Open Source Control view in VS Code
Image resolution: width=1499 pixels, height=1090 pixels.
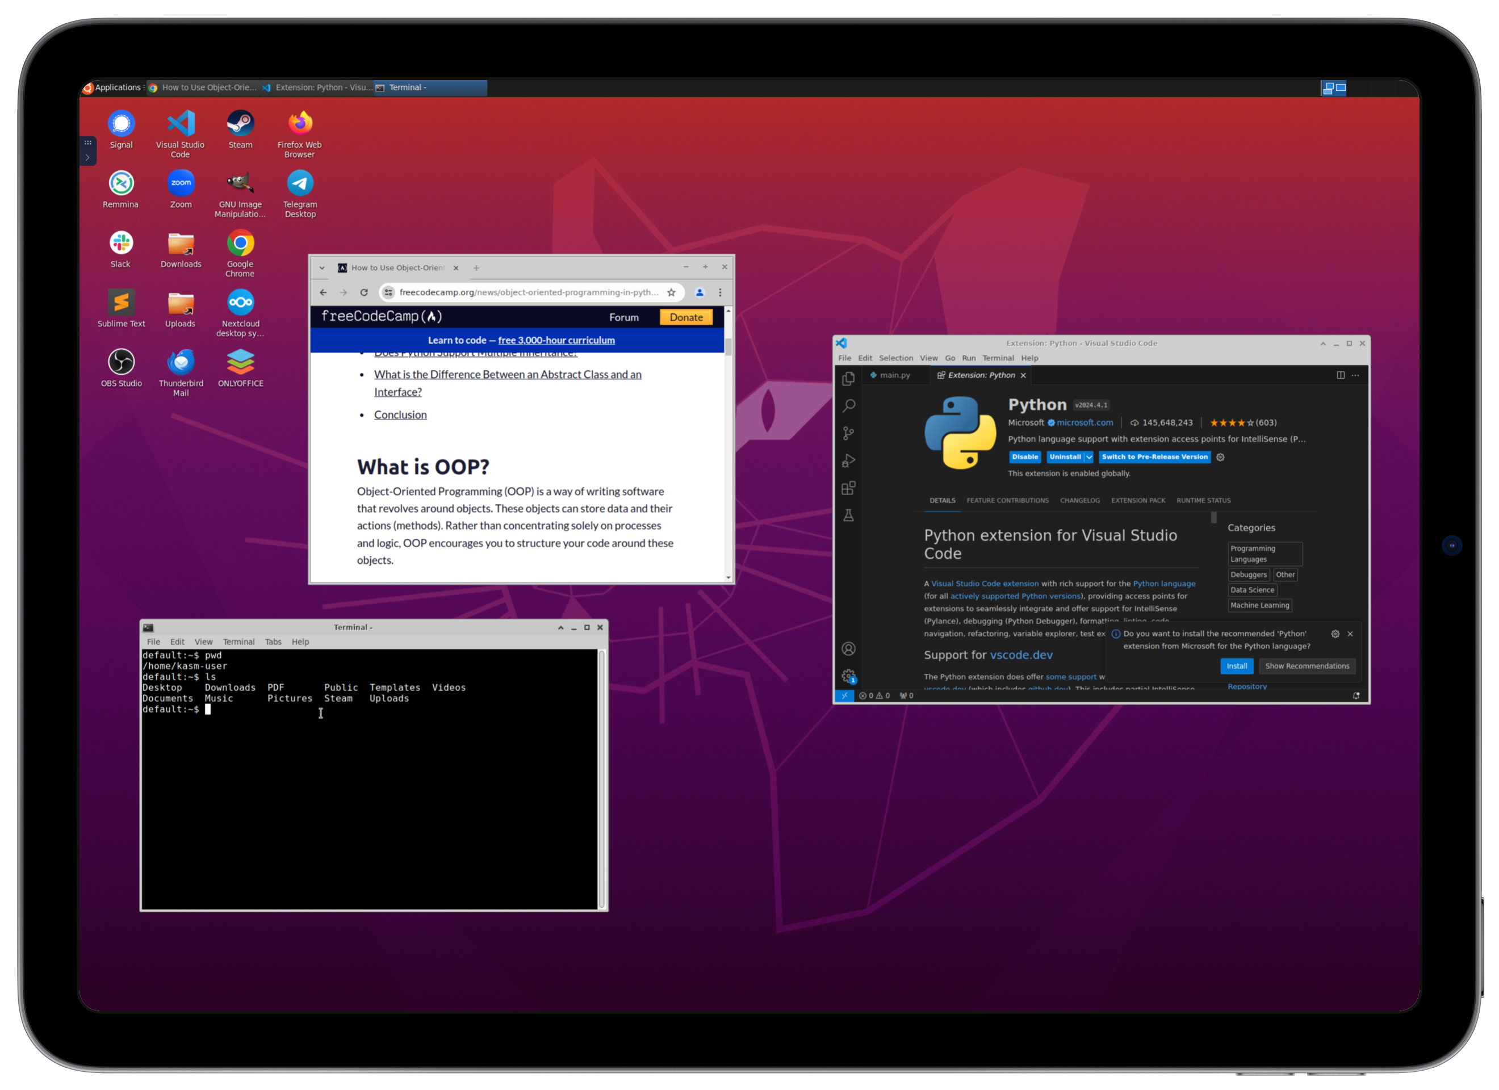click(x=849, y=433)
